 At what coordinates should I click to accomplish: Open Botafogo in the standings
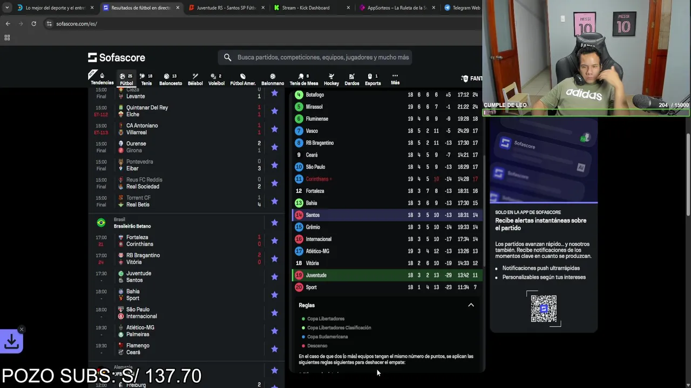[x=387, y=95]
